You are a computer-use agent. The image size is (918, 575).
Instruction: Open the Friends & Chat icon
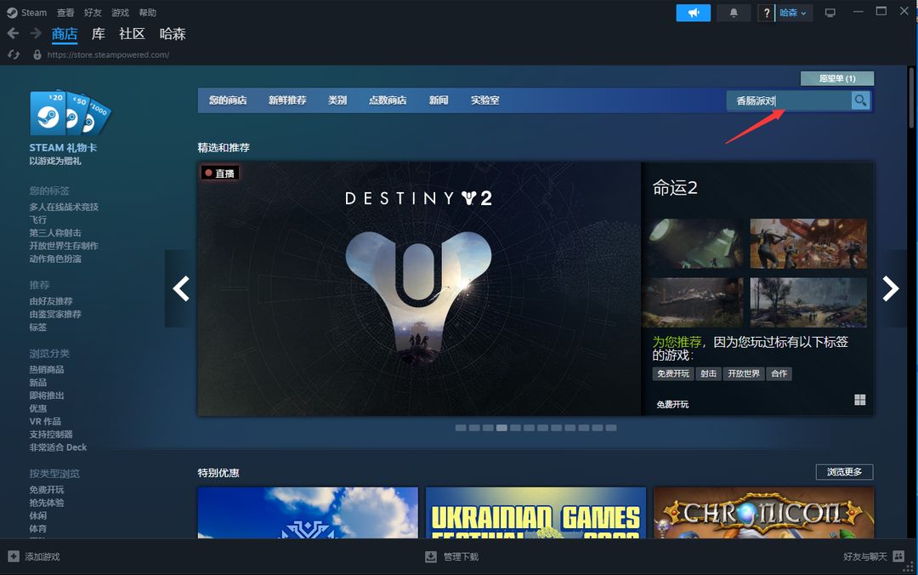[x=898, y=556]
